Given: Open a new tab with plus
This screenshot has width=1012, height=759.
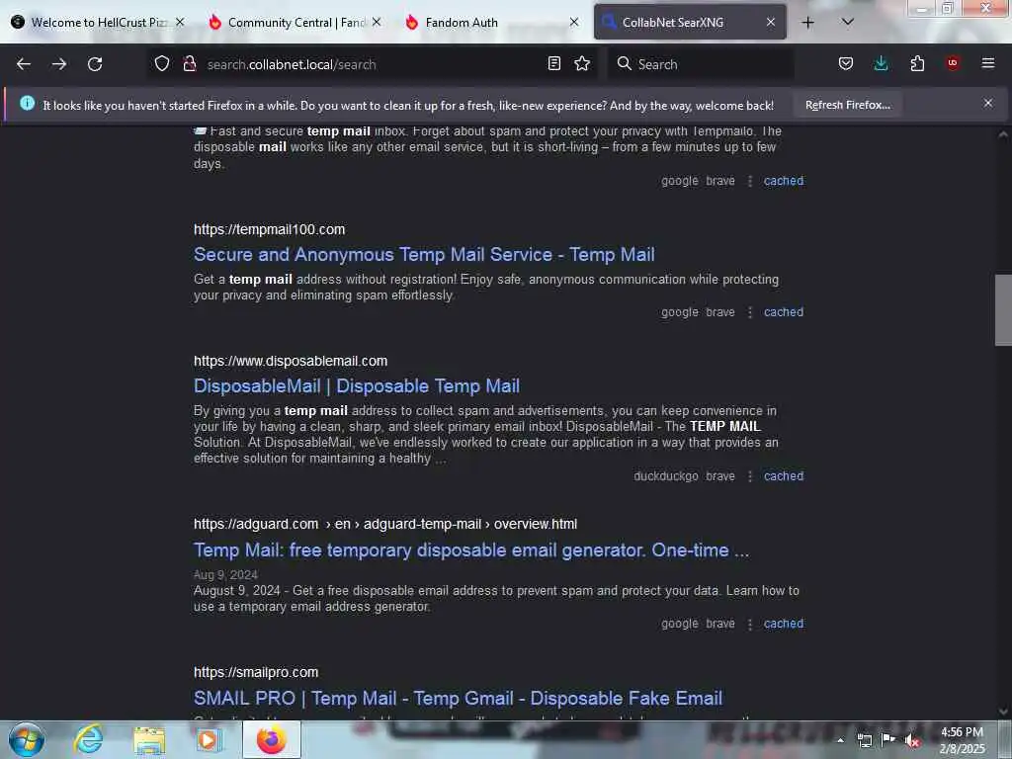Looking at the screenshot, I should 808,23.
